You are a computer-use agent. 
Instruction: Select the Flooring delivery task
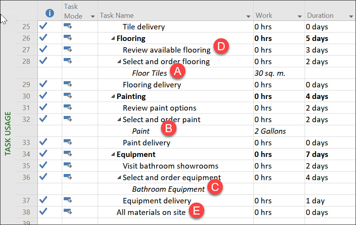[152, 85]
